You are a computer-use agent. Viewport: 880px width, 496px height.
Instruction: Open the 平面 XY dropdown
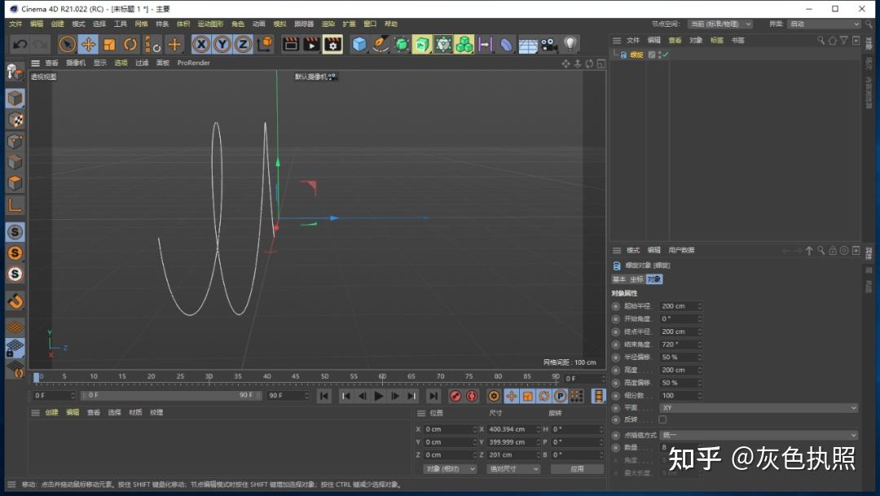759,408
